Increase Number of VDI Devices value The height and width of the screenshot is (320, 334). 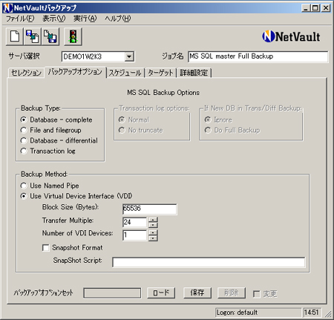(x=153, y=232)
